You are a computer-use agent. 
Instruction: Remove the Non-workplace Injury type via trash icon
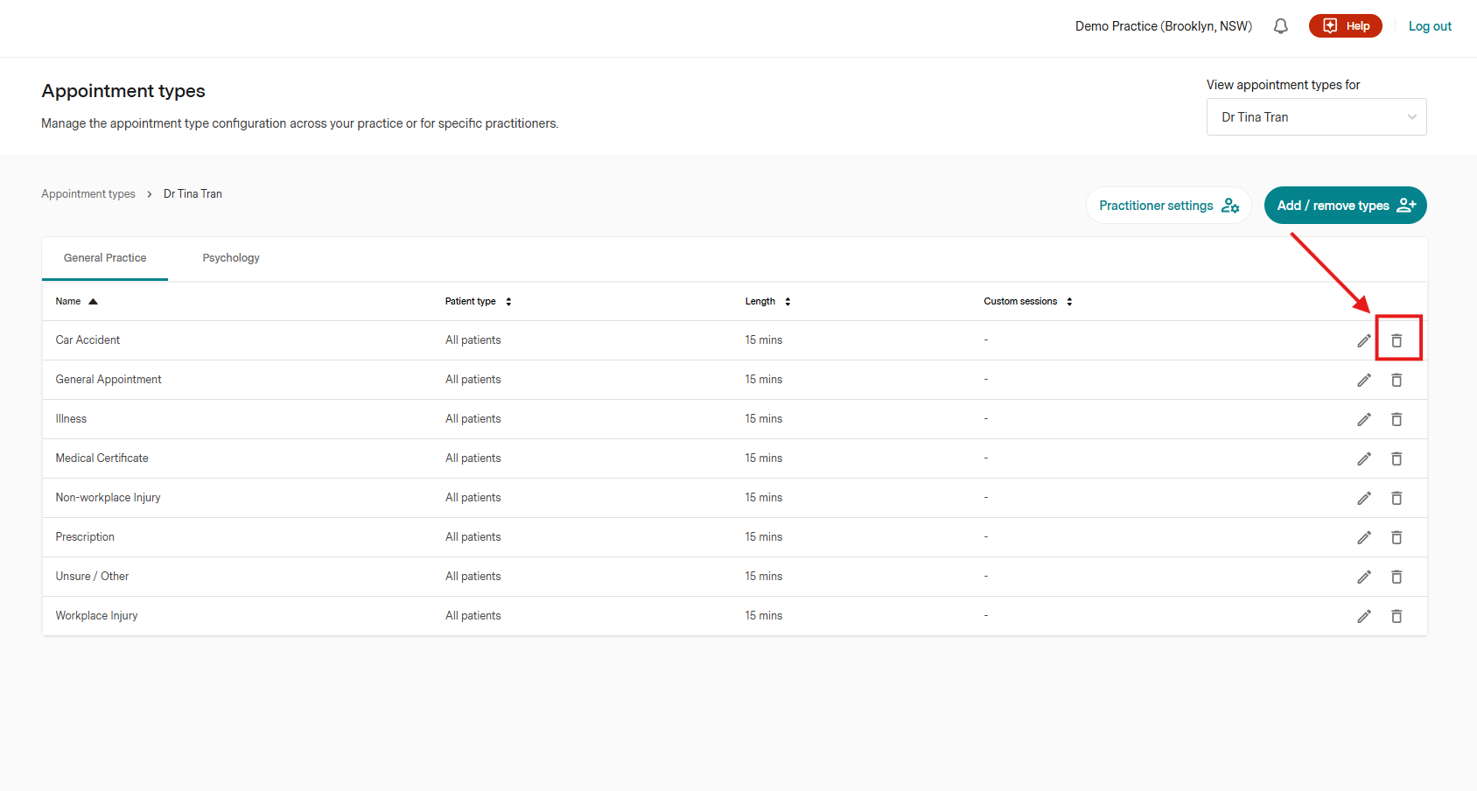tap(1396, 498)
